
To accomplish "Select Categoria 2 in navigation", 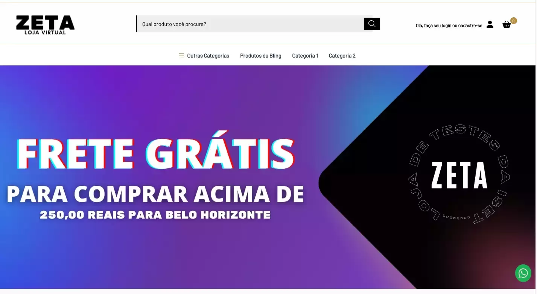I will [342, 56].
